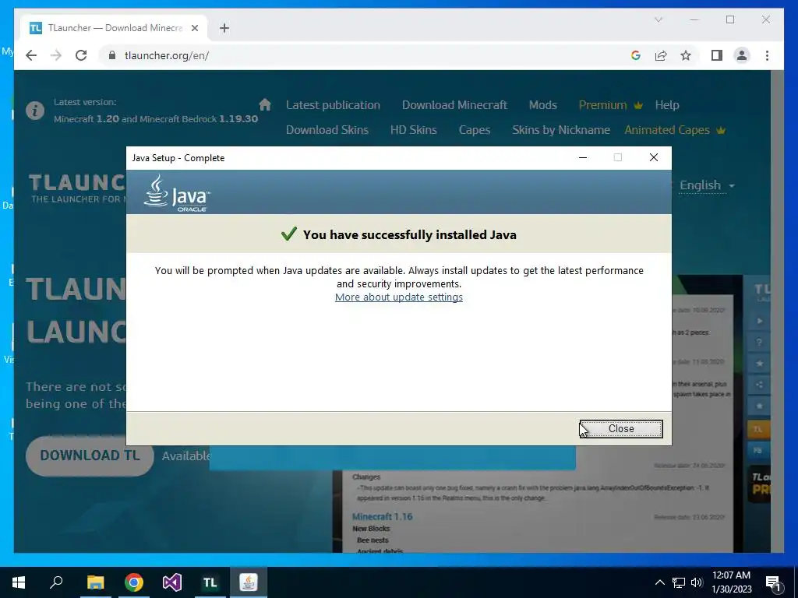This screenshot has width=798, height=598.
Task: Go forward in Chrome browser
Action: coord(56,55)
